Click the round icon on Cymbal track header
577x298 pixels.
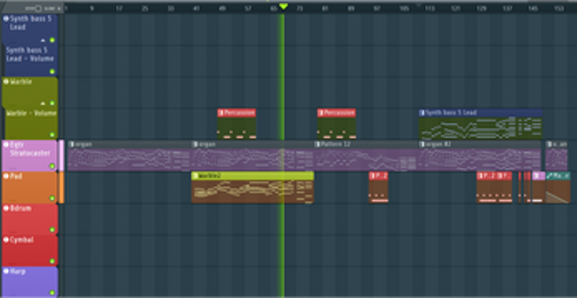pyautogui.click(x=6, y=240)
